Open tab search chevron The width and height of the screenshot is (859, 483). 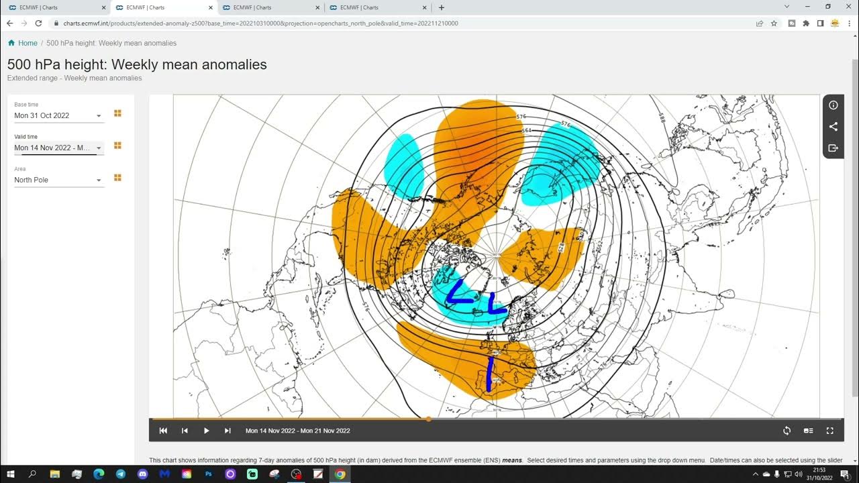(x=787, y=7)
